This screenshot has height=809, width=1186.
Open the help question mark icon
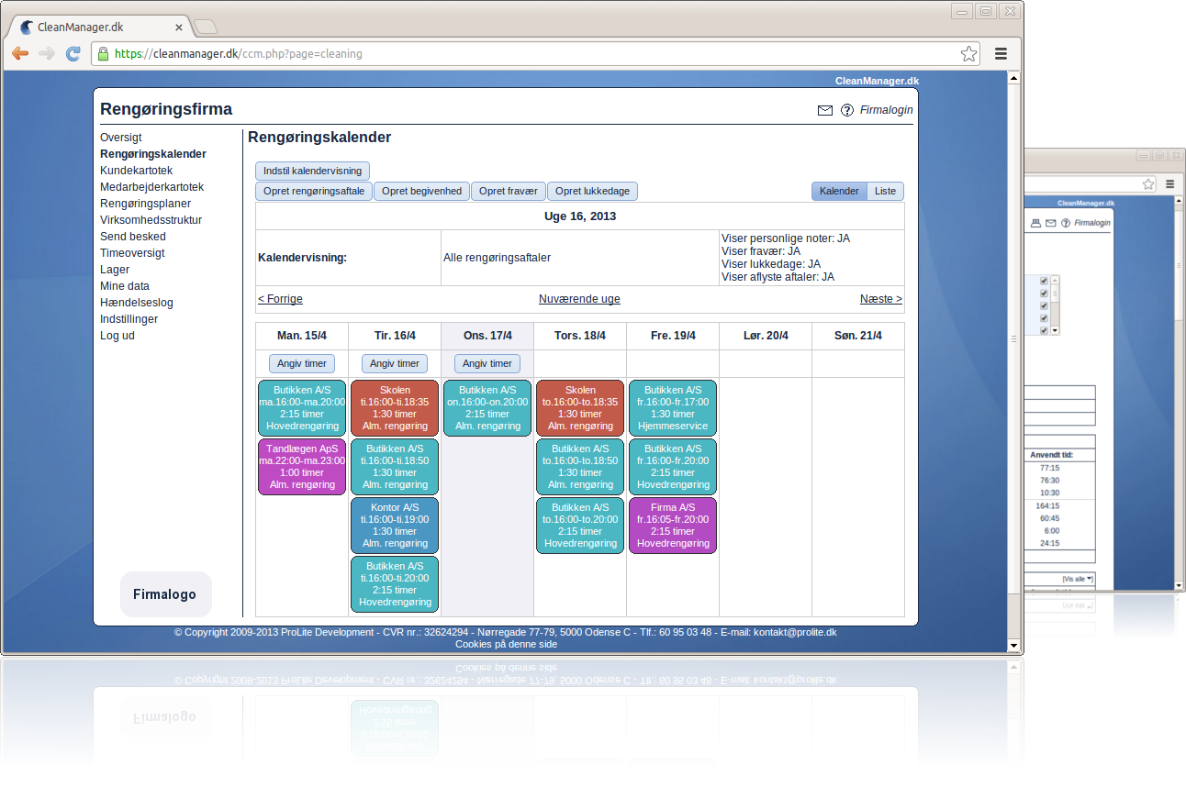pos(846,110)
